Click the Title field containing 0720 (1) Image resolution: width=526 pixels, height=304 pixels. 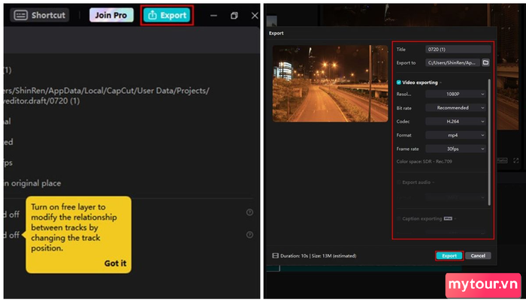click(457, 50)
